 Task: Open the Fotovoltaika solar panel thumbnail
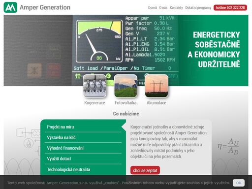point(126,86)
